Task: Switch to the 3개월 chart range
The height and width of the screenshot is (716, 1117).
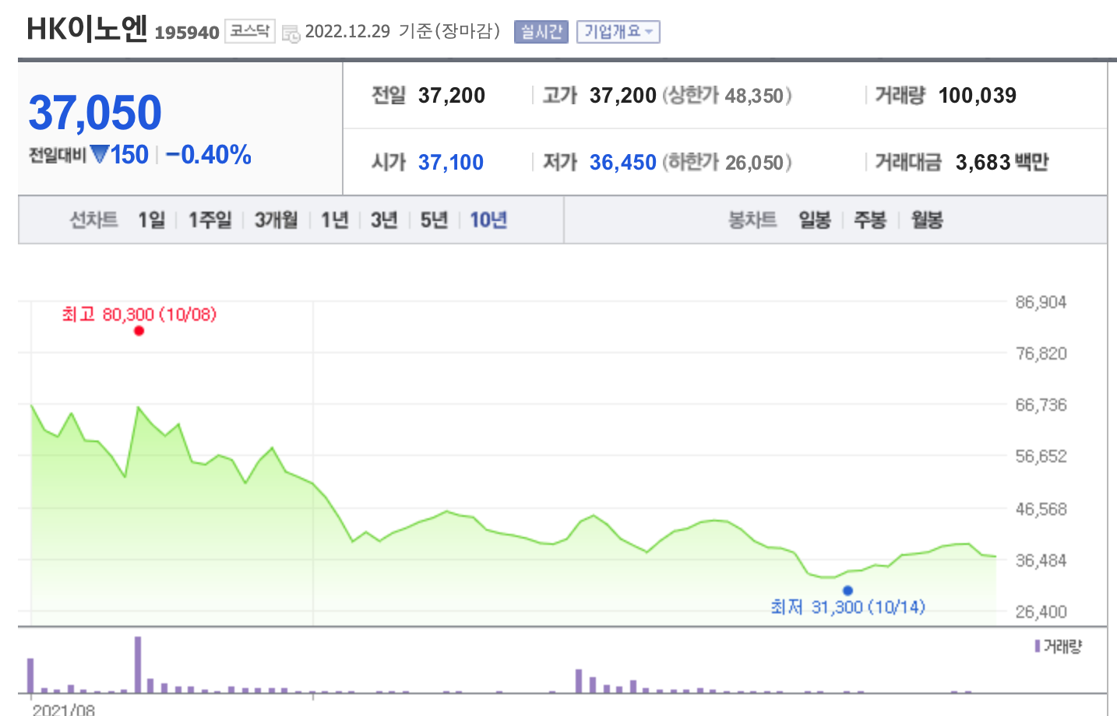Action: [x=277, y=220]
